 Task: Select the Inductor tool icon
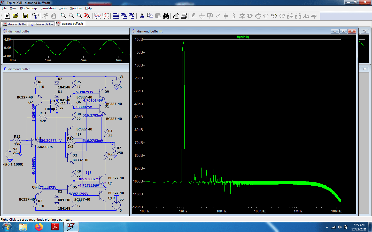pos(234,16)
